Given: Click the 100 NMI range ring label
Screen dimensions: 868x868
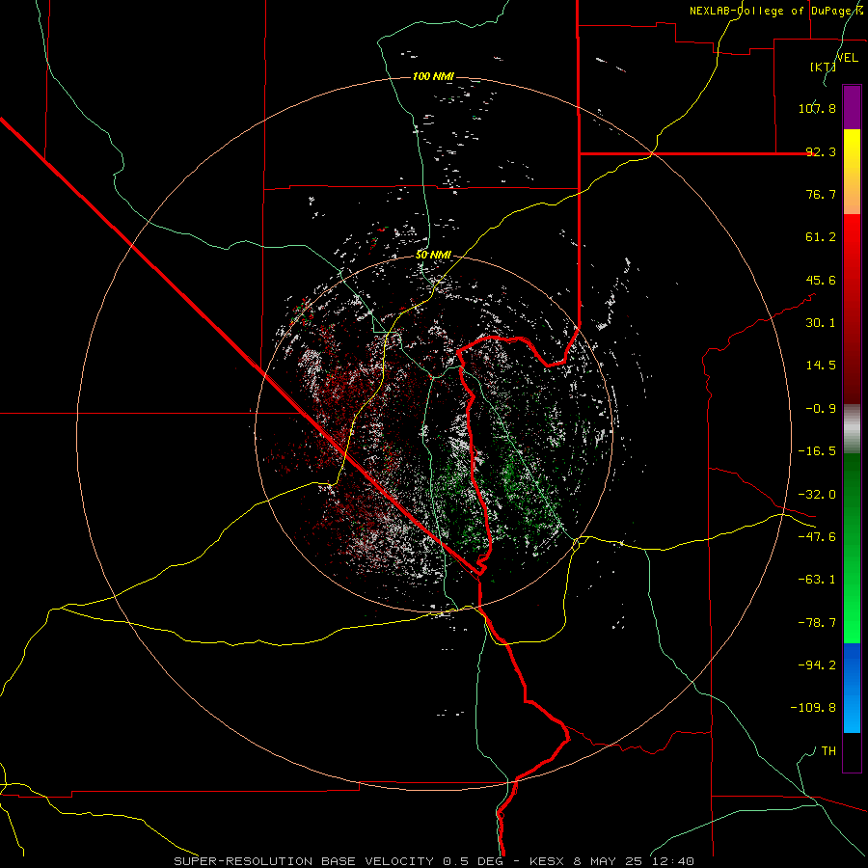Looking at the screenshot, I should click(433, 76).
